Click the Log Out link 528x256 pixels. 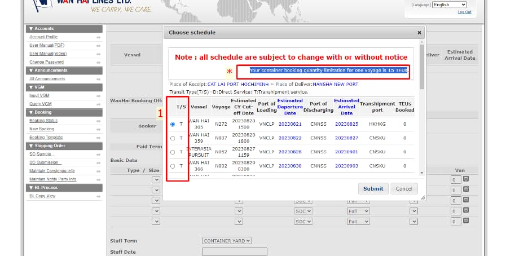click(x=464, y=12)
